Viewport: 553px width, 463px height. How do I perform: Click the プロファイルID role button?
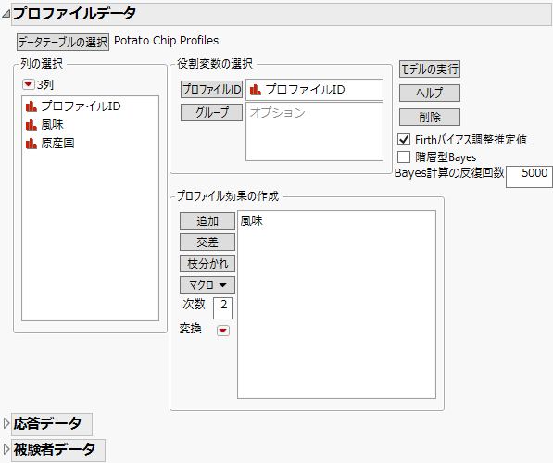tap(211, 90)
